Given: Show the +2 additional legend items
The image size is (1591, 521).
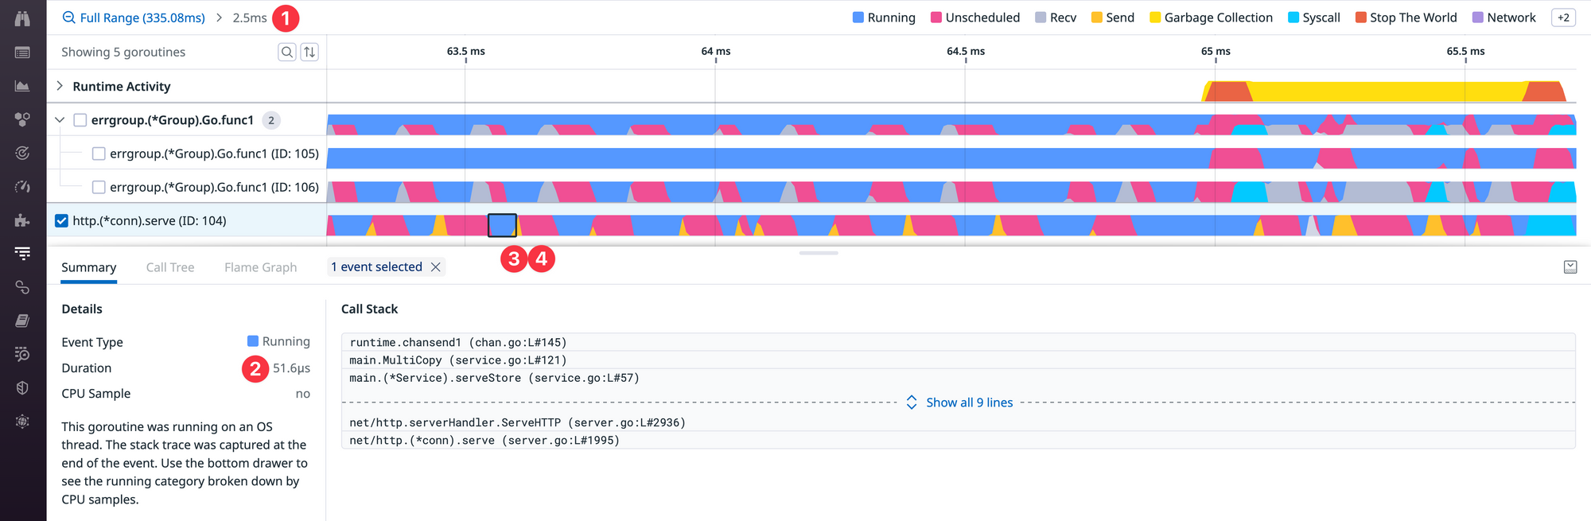Looking at the screenshot, I should (1563, 17).
